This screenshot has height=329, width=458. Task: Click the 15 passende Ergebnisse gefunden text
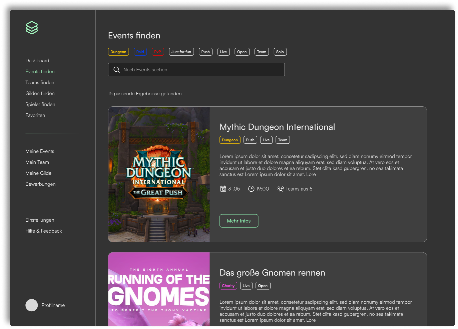[145, 94]
